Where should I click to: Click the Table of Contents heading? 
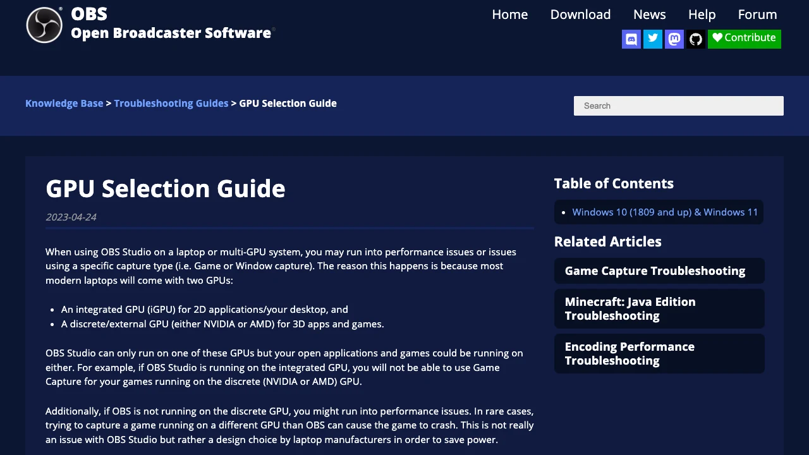click(x=614, y=184)
